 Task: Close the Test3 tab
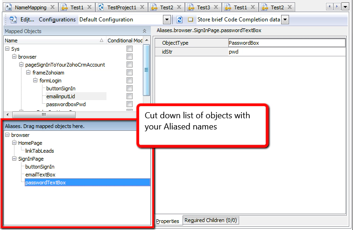pos(216,7)
